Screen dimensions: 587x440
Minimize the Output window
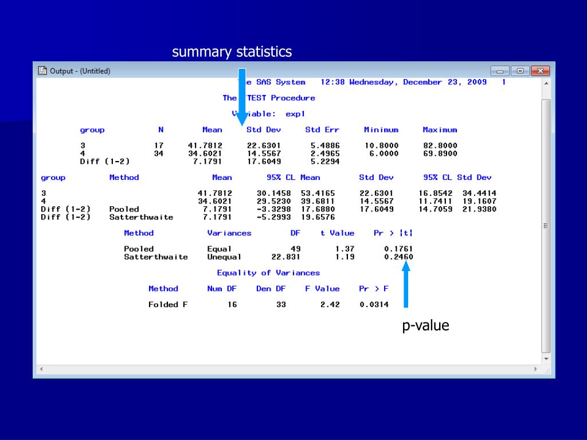pyautogui.click(x=500, y=70)
